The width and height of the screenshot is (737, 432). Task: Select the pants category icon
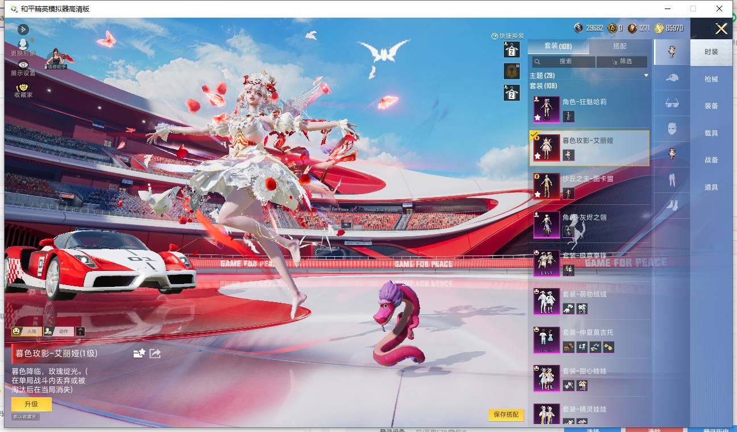coord(672,180)
